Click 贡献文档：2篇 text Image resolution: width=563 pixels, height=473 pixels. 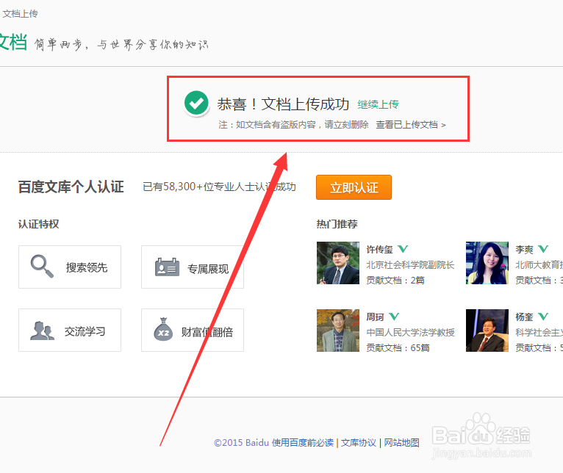pyautogui.click(x=395, y=281)
